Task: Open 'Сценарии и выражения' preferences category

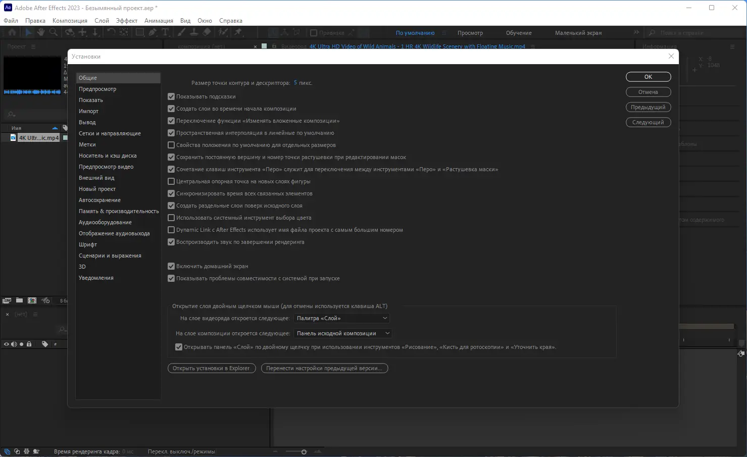Action: 110,256
